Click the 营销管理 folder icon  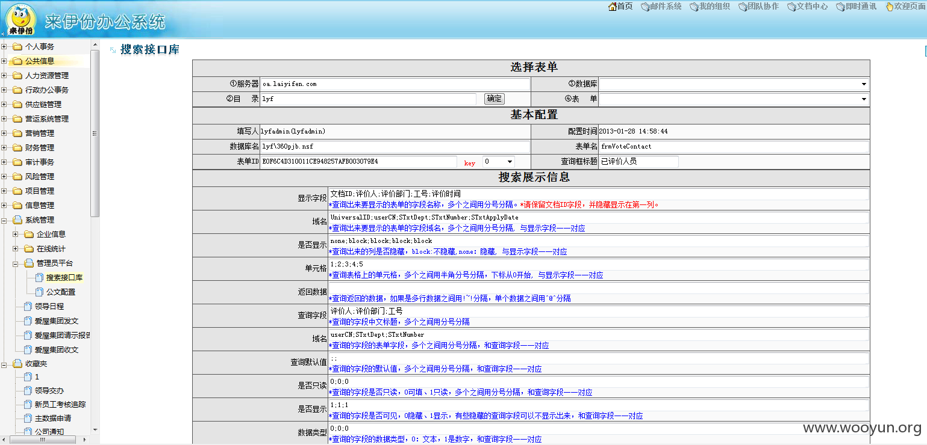pyautogui.click(x=17, y=133)
